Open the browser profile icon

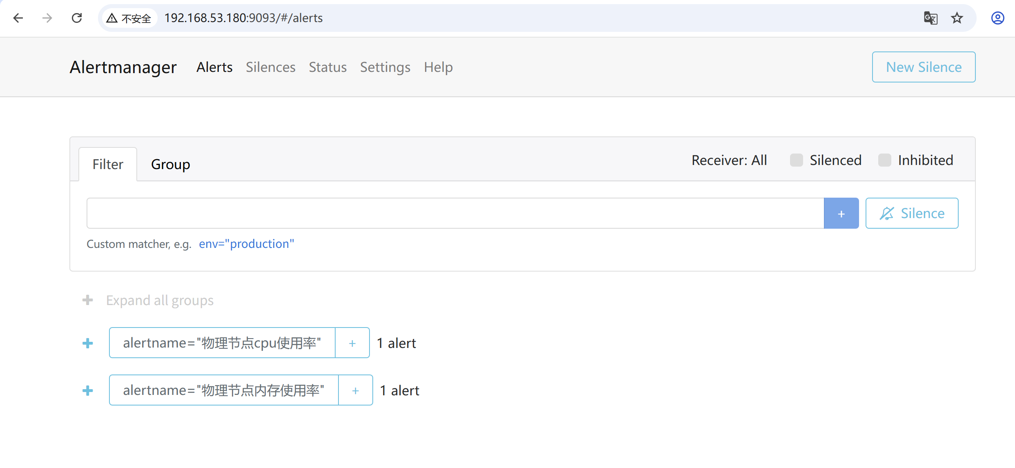coord(997,18)
